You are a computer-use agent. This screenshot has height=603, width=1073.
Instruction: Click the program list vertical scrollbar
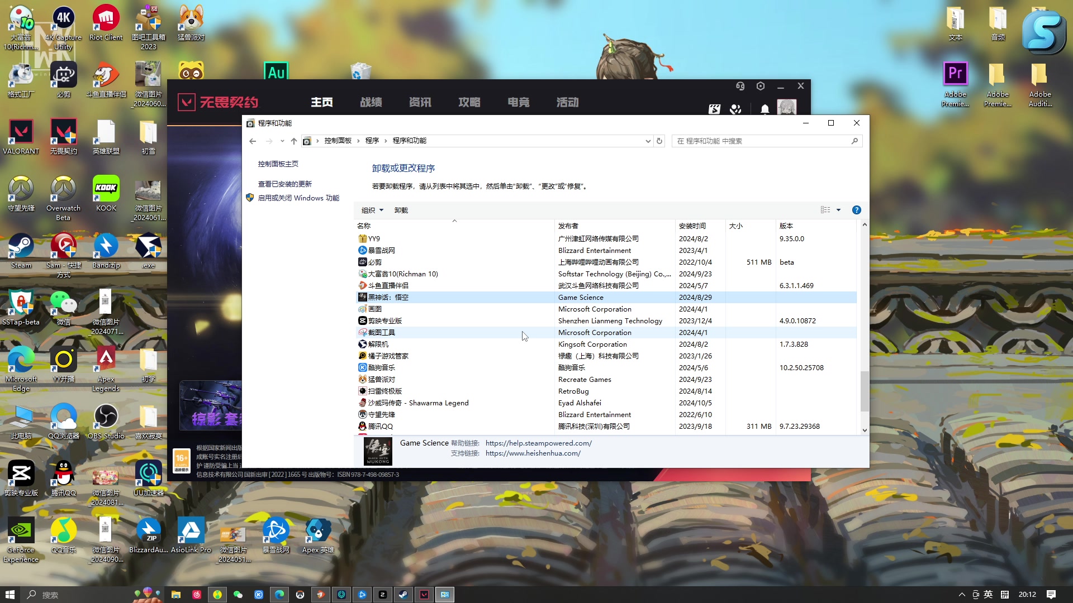click(x=865, y=391)
